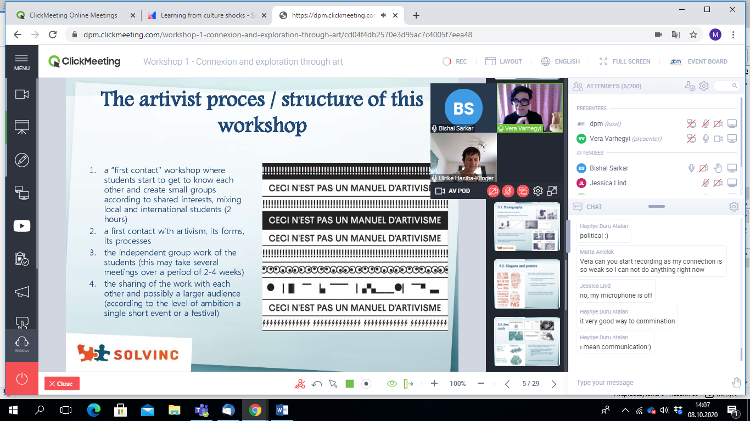The width and height of the screenshot is (750, 421).
Task: Click the FULL SCREEN button
Action: point(625,61)
